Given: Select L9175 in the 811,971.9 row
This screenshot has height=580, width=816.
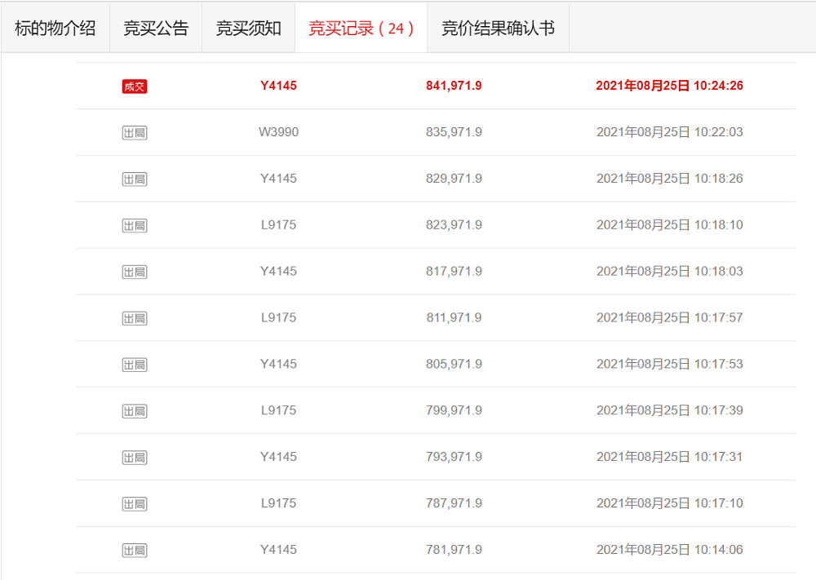Looking at the screenshot, I should tap(278, 317).
